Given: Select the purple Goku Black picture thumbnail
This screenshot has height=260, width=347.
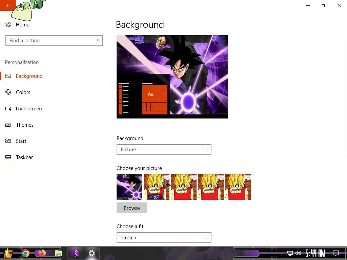Looking at the screenshot, I should coord(129,187).
